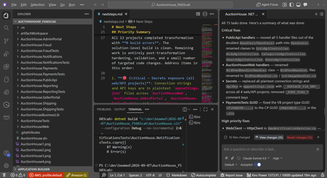Open chat history list icon
Screen dimensions: 327x178
click(322, 14)
